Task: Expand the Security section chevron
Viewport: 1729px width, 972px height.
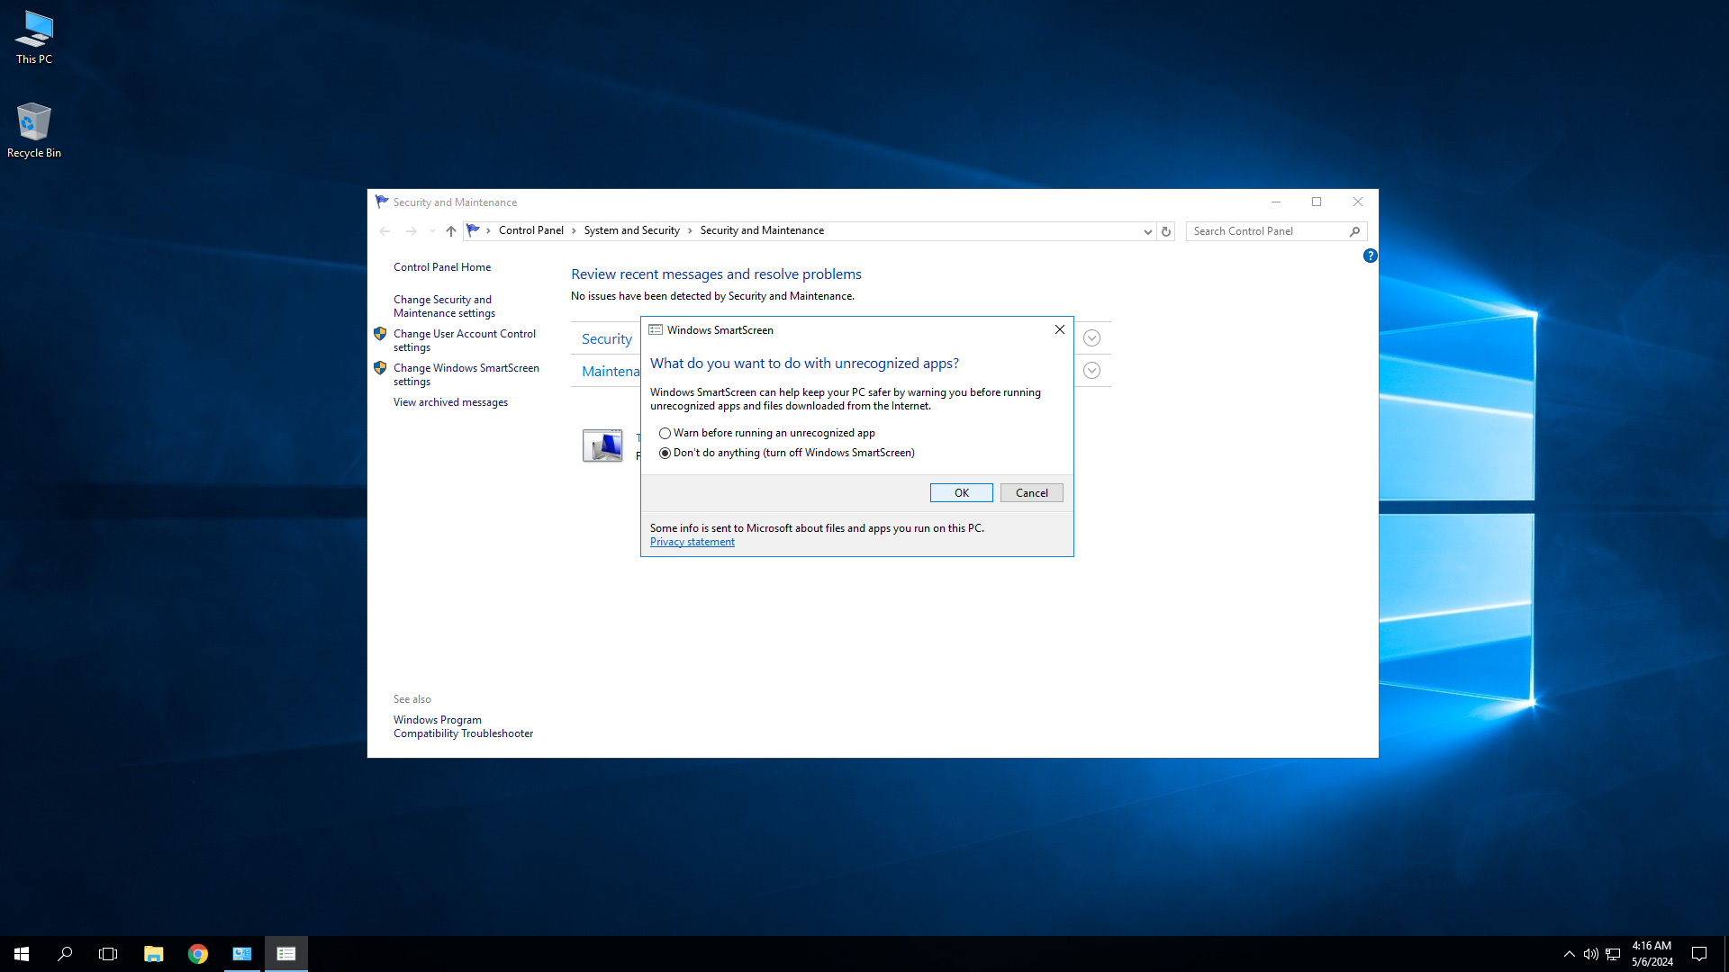Action: point(1091,338)
